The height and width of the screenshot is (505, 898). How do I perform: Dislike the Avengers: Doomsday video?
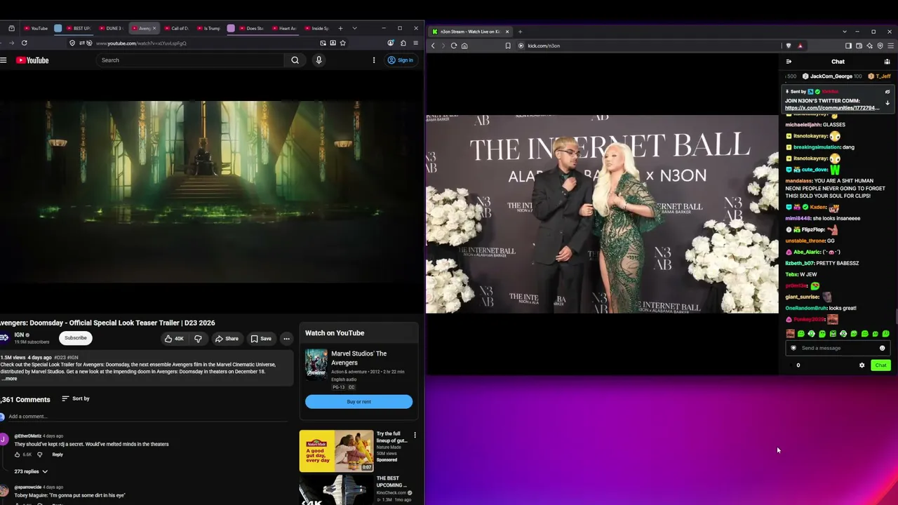pos(198,339)
